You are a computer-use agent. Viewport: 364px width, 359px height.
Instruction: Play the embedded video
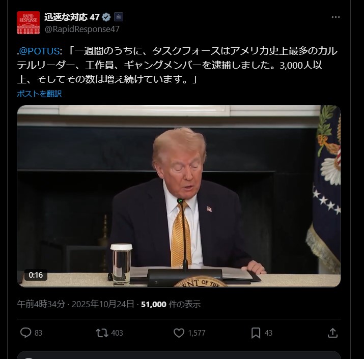pos(179,196)
